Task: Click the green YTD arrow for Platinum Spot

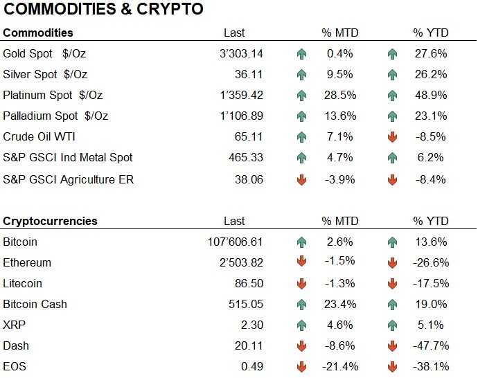Action: [392, 95]
